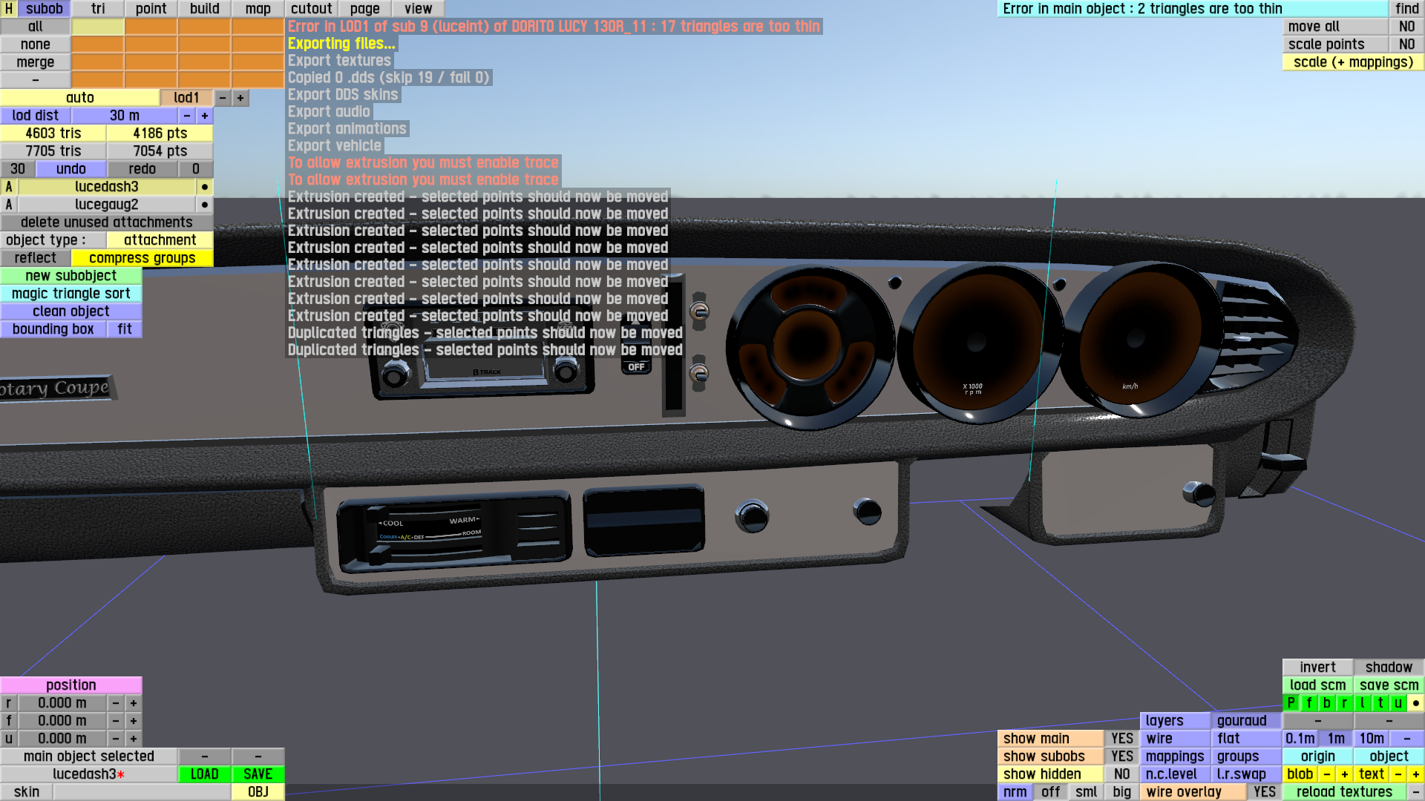This screenshot has height=801, width=1425.
Task: Click the A marker beside lucegaug2
Action: coord(9,205)
